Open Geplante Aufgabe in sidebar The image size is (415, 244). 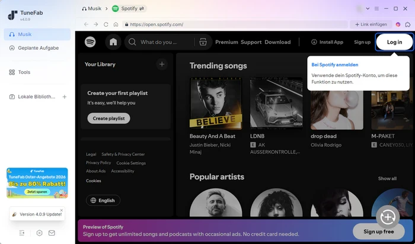(37, 48)
